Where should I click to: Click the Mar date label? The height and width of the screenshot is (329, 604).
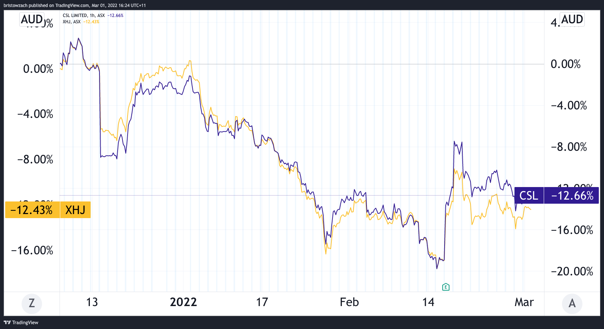pyautogui.click(x=524, y=302)
